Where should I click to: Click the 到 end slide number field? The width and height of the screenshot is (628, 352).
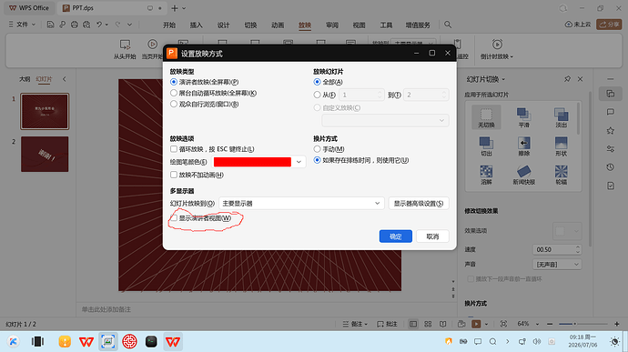pos(426,95)
